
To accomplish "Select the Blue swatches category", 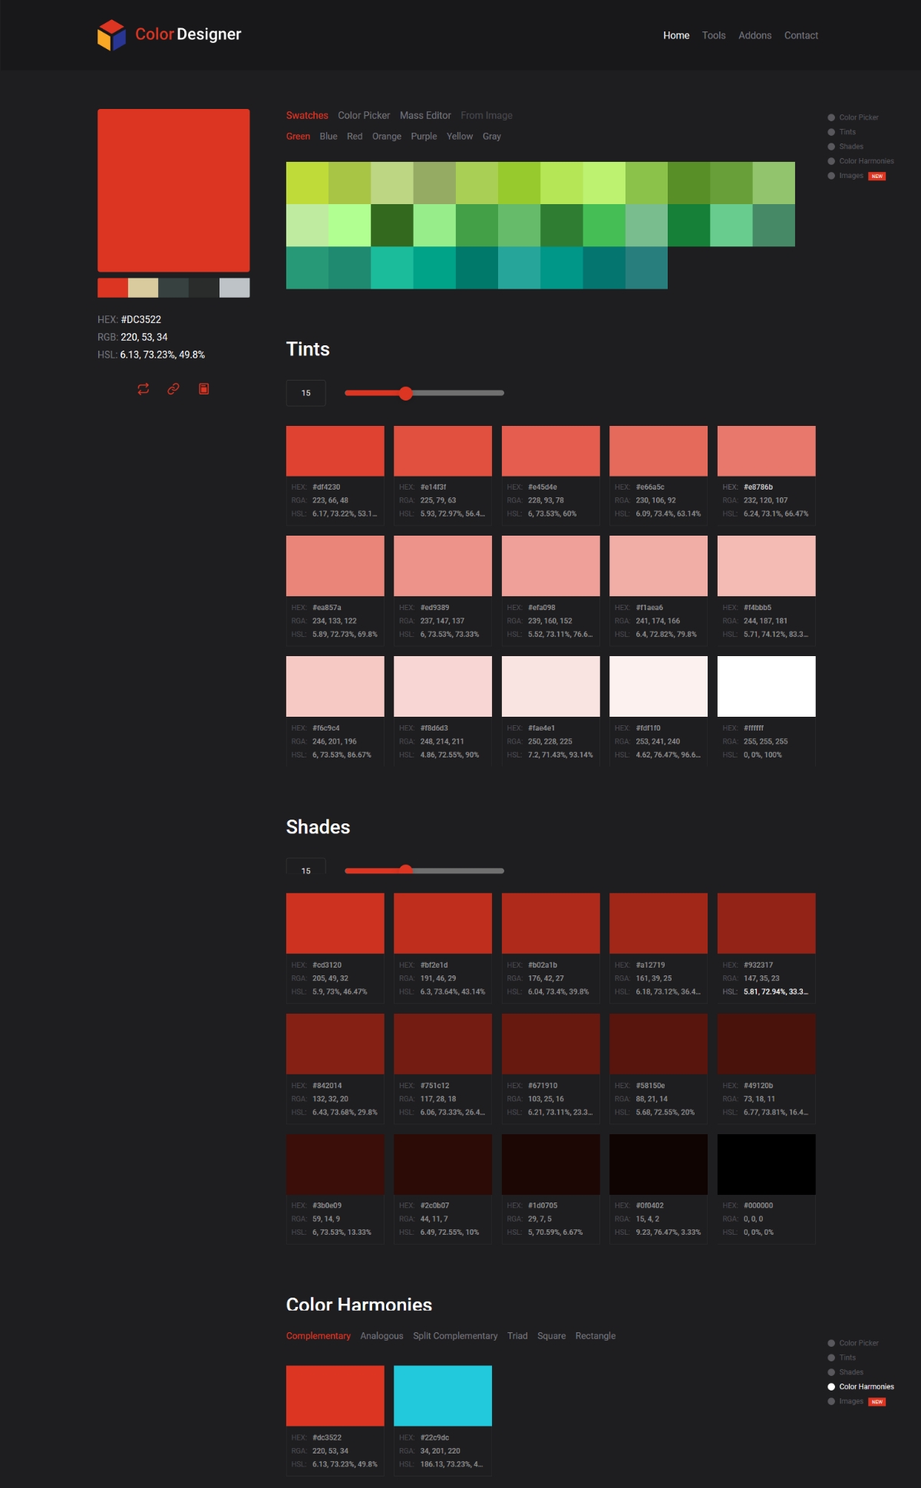I will pos(328,137).
